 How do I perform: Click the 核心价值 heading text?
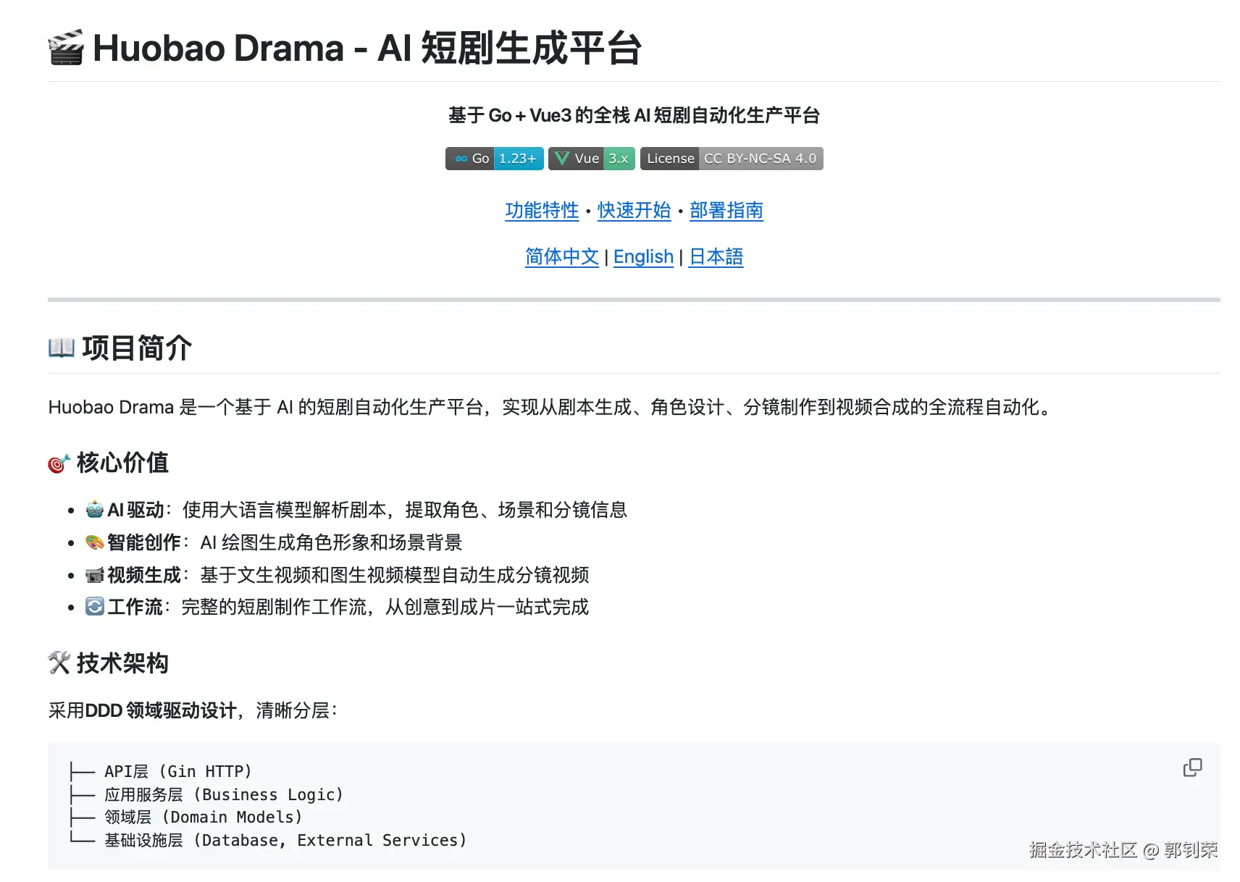[122, 463]
